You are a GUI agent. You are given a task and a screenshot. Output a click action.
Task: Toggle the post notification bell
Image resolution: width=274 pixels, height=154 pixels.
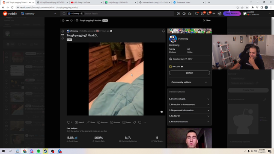pyautogui.click(x=163, y=31)
